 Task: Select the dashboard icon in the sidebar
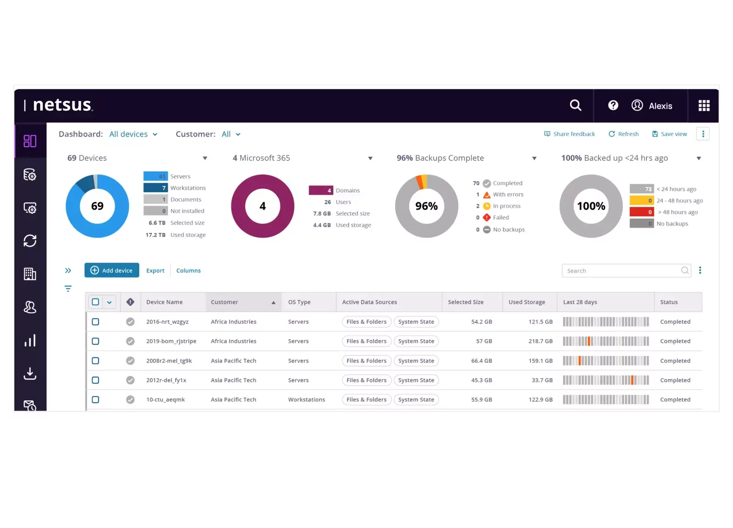pyautogui.click(x=30, y=141)
